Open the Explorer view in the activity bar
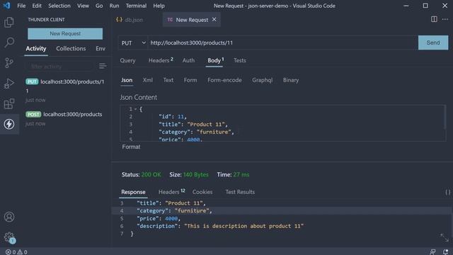The image size is (453, 255). [9, 22]
